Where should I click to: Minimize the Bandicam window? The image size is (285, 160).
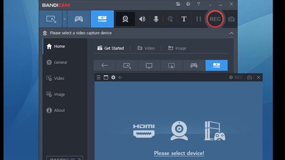point(220,4)
